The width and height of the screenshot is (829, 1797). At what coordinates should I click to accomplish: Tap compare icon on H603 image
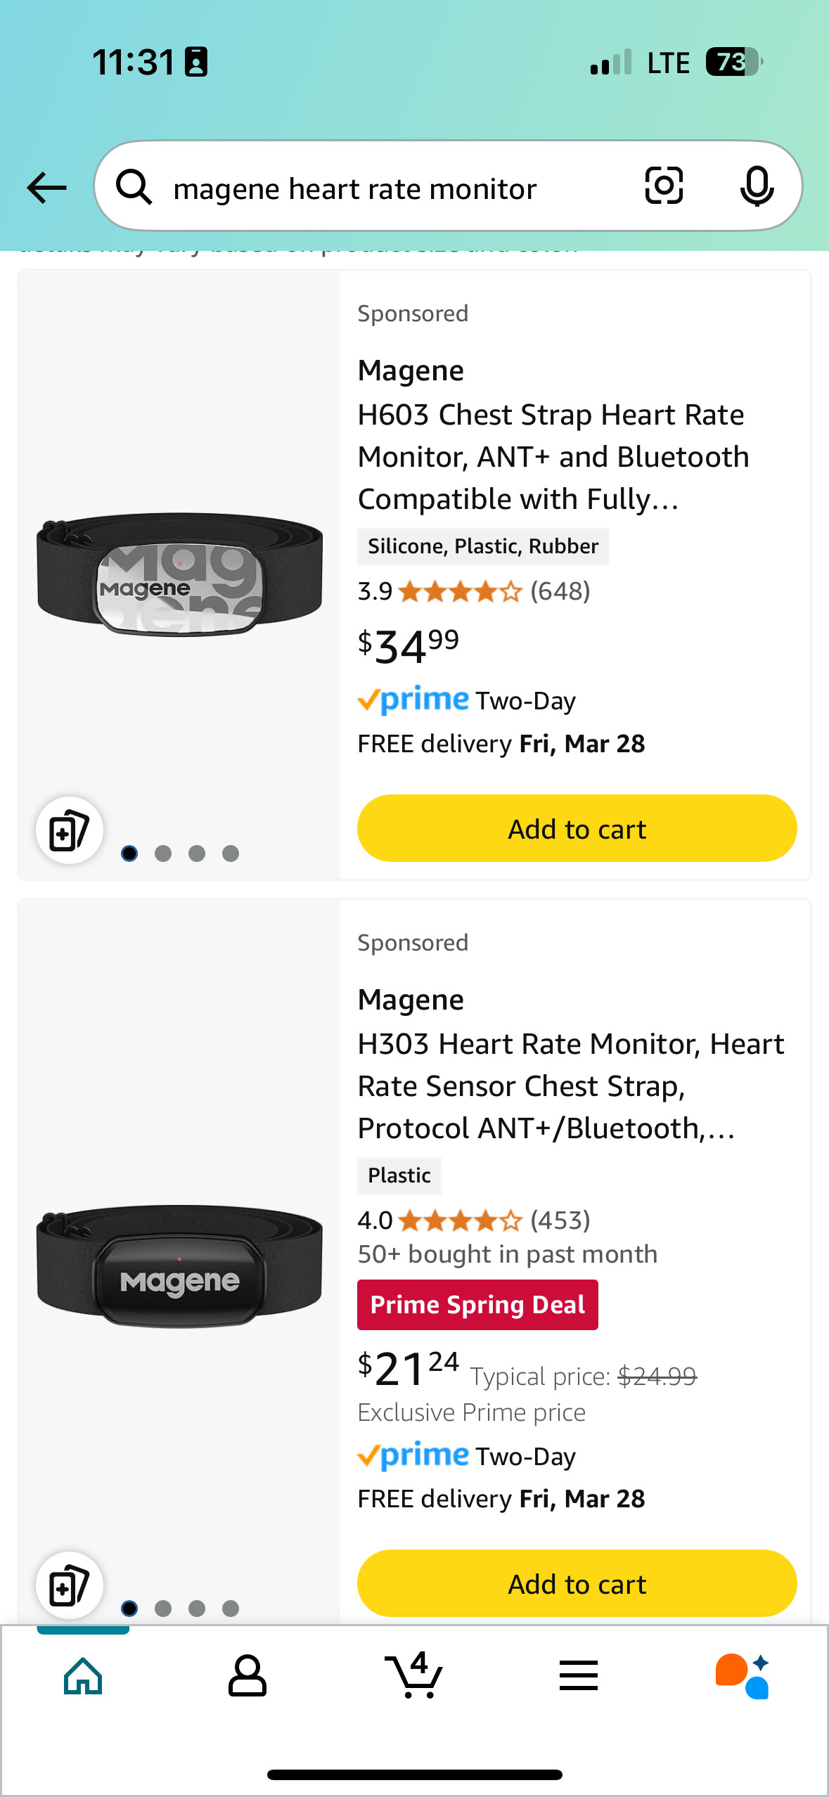[69, 830]
